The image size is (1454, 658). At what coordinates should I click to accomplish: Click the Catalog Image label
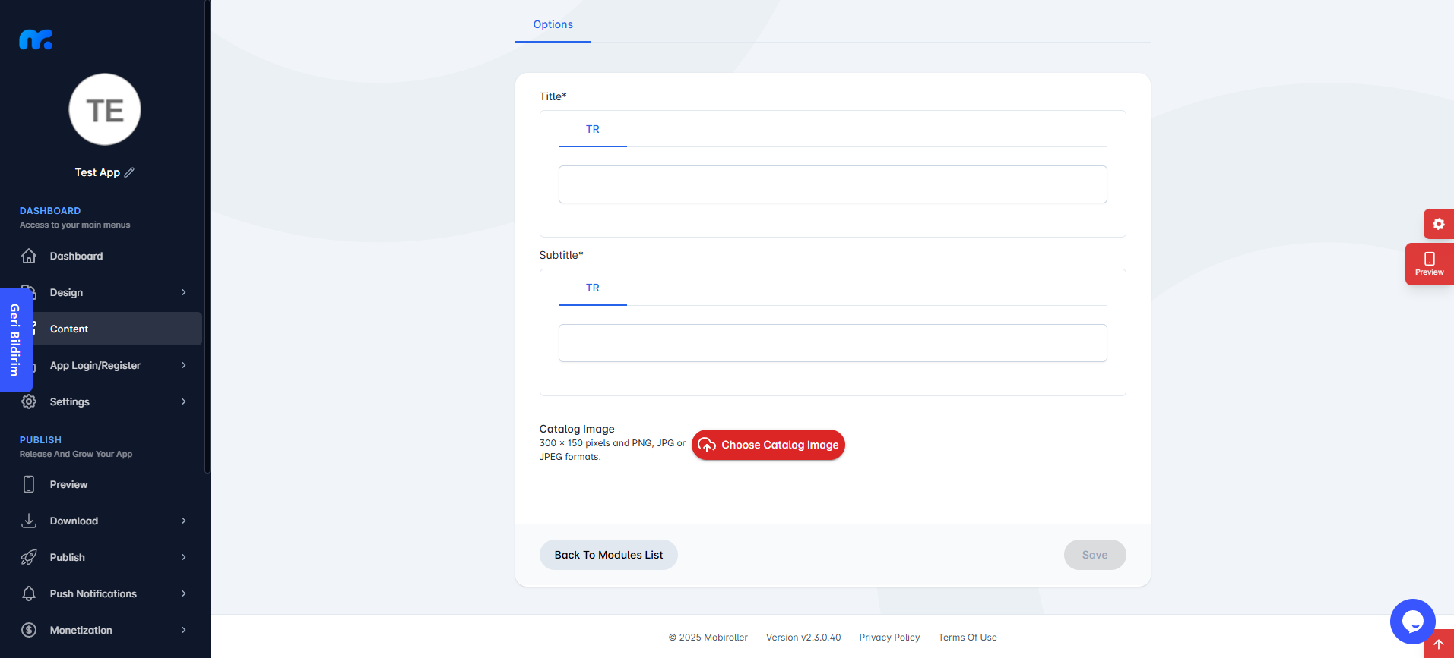tap(577, 429)
